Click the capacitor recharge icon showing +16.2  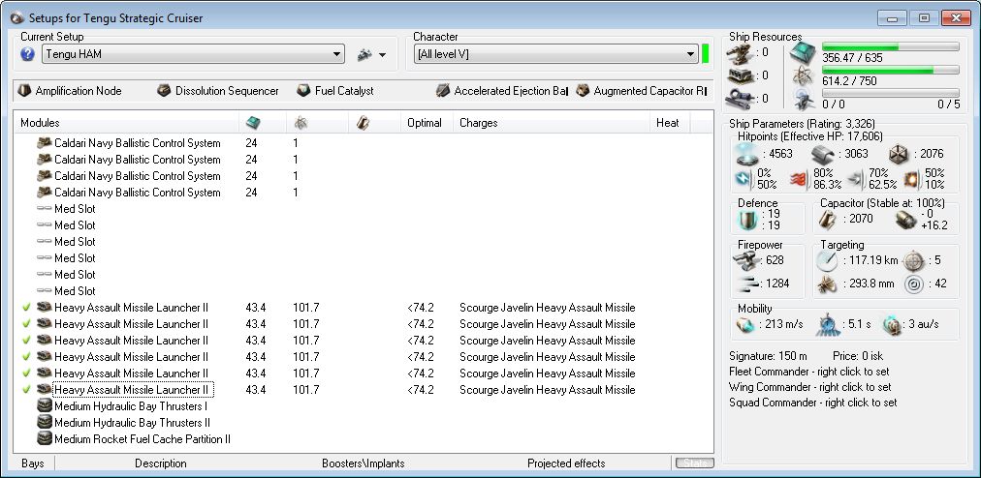tap(905, 220)
